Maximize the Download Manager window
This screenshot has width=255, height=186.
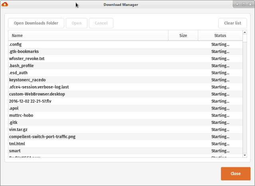[x=243, y=4]
